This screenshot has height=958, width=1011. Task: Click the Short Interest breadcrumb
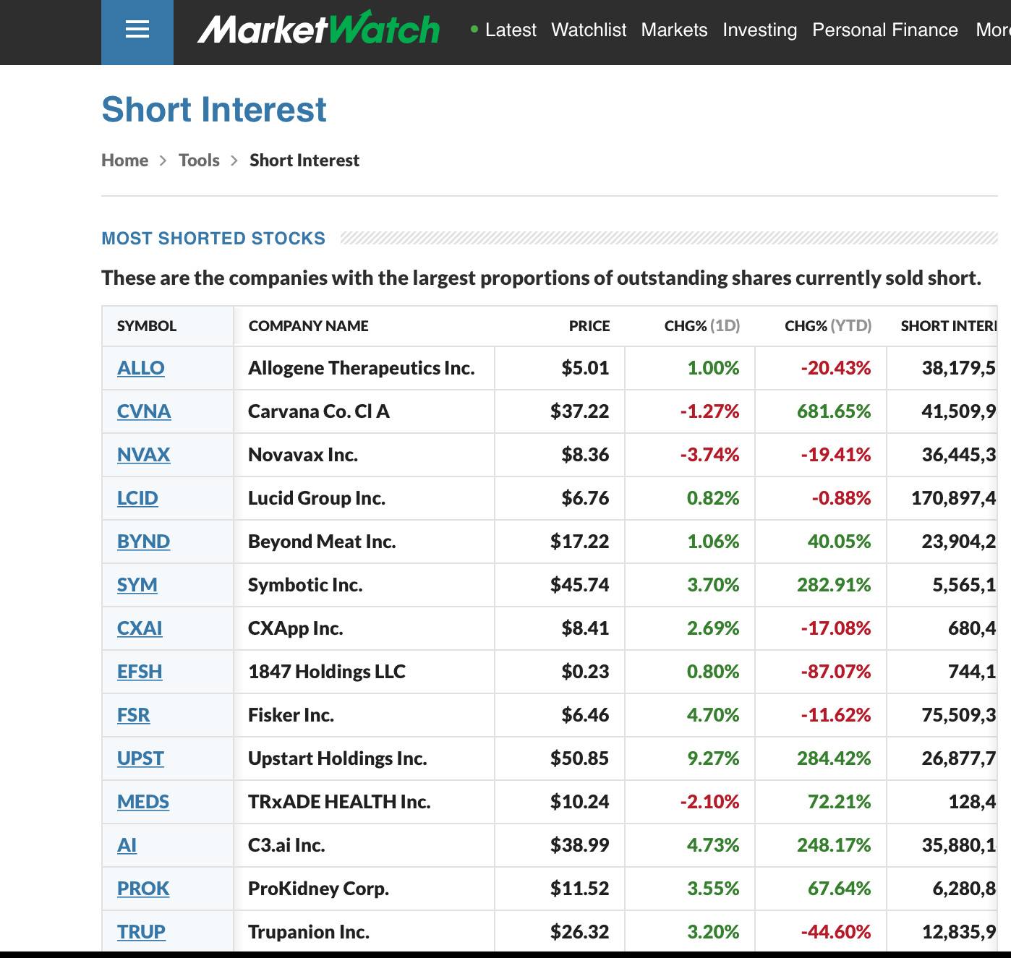point(304,160)
